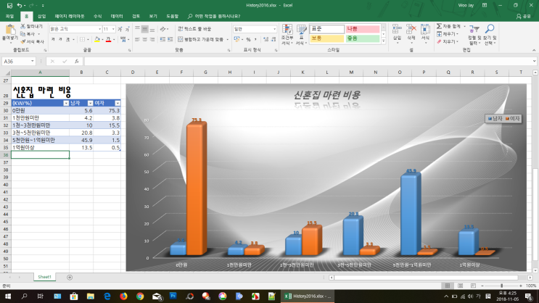
Task: Toggle Wrap Text (텍스트 줄 바꿈)
Action: click(x=194, y=29)
